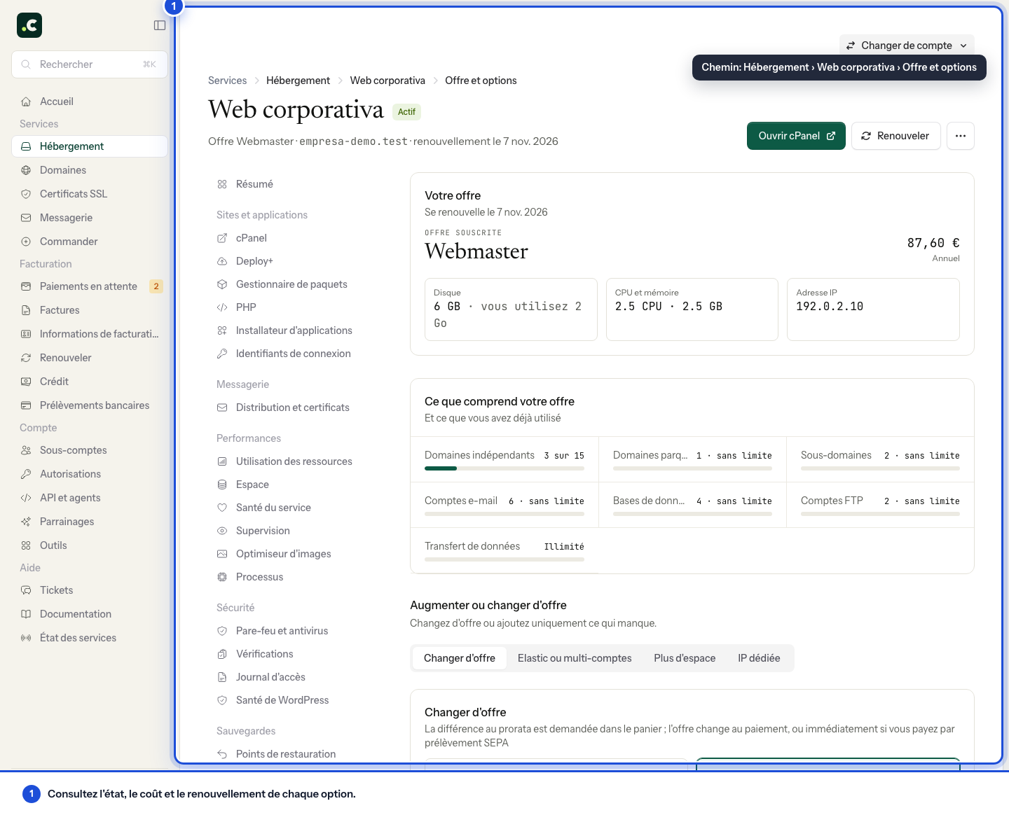The width and height of the screenshot is (1009, 815).
Task: Toggle the sidebar collapse icon
Action: tap(160, 25)
